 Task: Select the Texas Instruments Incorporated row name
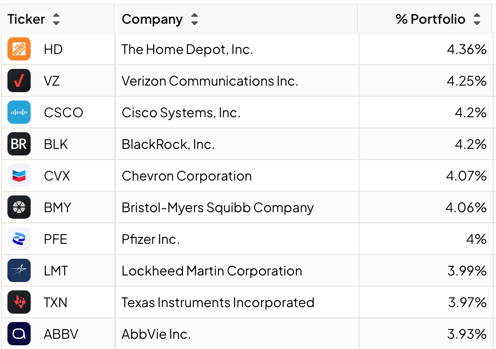pyautogui.click(x=218, y=302)
